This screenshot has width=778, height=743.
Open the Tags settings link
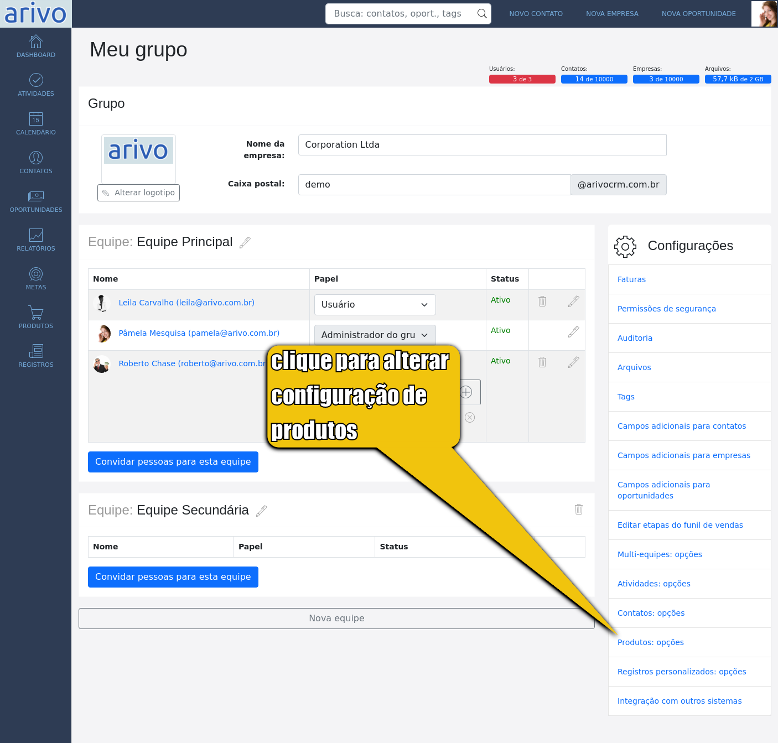[x=626, y=397]
